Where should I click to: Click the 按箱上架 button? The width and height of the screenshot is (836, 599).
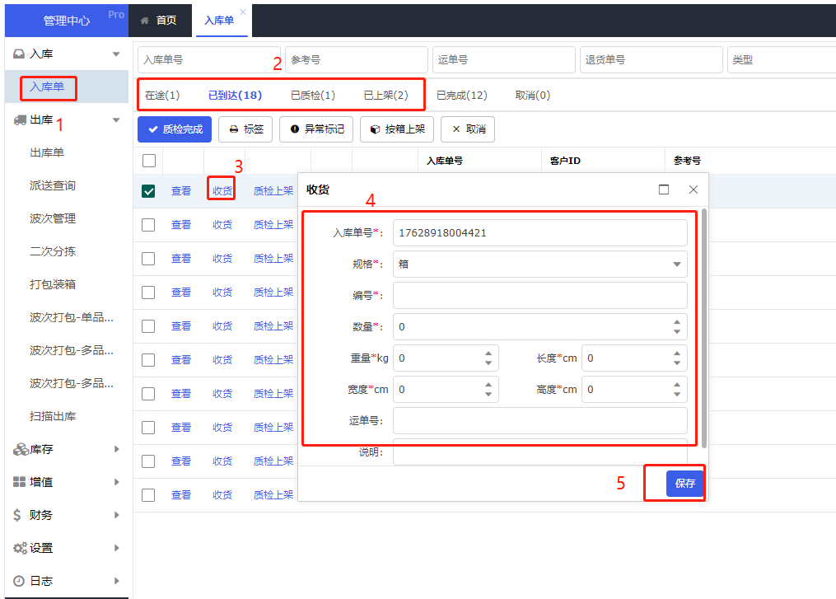(x=397, y=129)
